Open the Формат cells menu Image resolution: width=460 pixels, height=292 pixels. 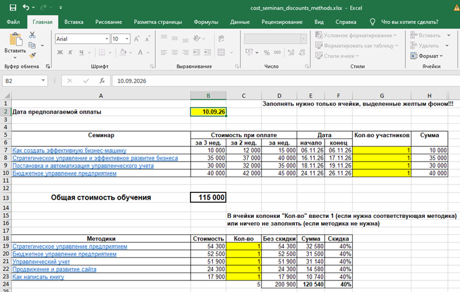click(426, 56)
